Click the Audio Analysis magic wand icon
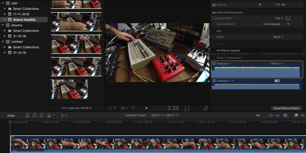Viewport: 306px width, 153px height. [x=288, y=24]
